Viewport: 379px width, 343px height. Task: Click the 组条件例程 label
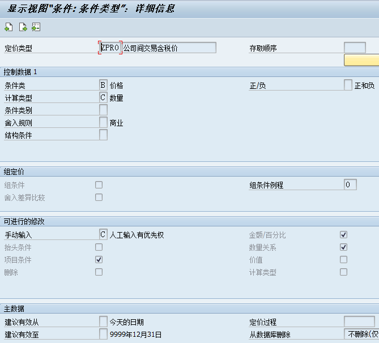tap(266, 185)
